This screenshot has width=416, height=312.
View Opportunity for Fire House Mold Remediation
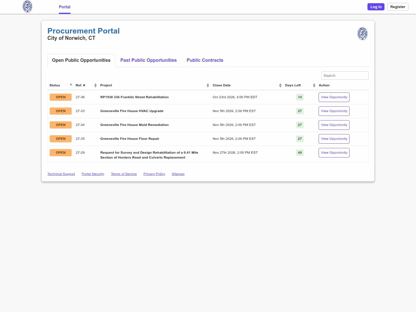pos(334,125)
